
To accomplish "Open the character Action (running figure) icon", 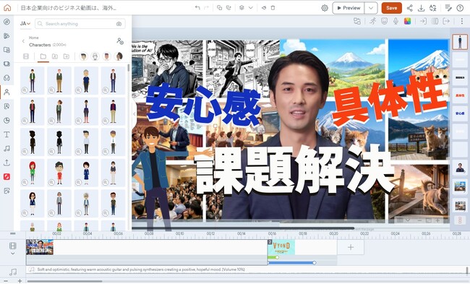I will point(372,21).
